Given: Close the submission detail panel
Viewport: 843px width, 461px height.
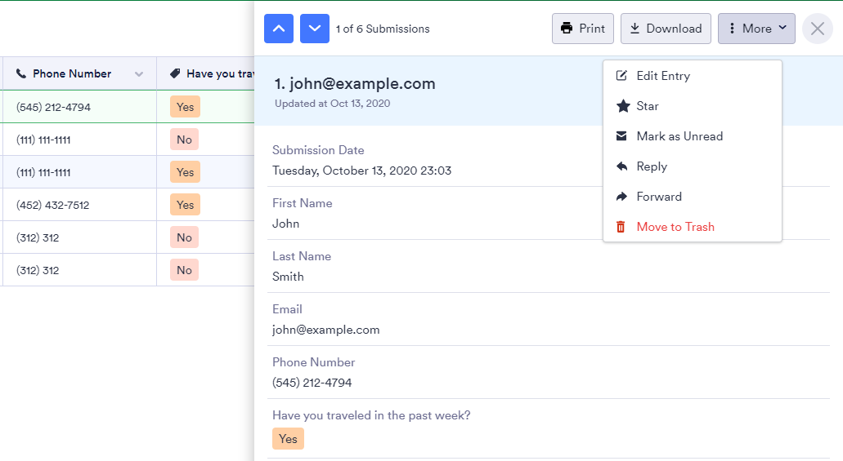Looking at the screenshot, I should coord(817,29).
